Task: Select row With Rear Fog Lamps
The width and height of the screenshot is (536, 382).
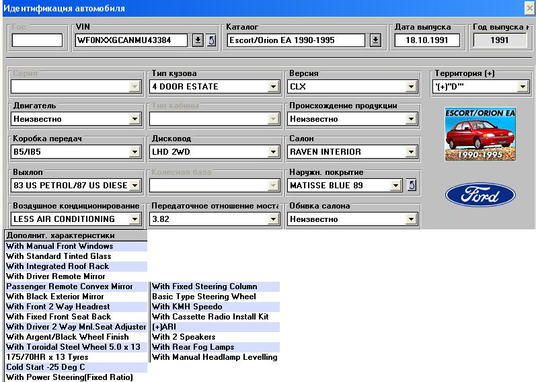Action: (215, 347)
